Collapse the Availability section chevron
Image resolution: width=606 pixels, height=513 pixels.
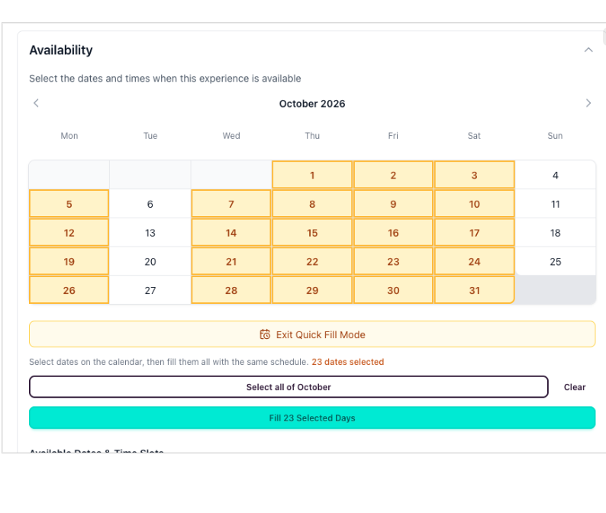tap(588, 50)
